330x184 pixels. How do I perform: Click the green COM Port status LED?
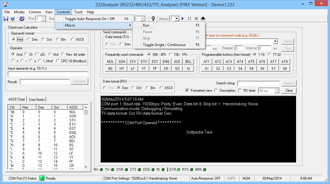point(42,178)
